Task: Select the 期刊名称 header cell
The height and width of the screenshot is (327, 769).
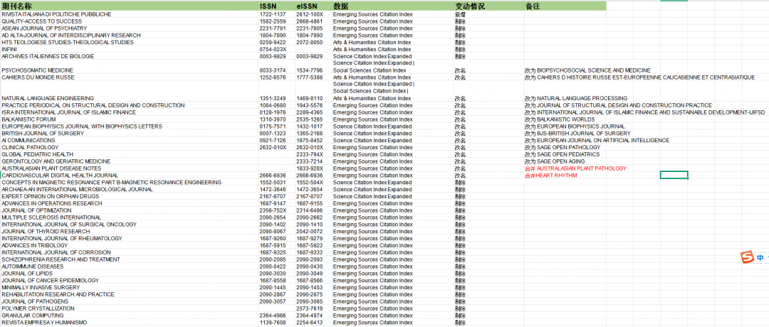Action: 130,6
